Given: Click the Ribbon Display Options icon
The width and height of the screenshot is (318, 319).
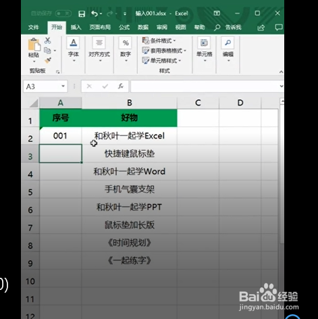Looking at the screenshot, I should (217, 14).
